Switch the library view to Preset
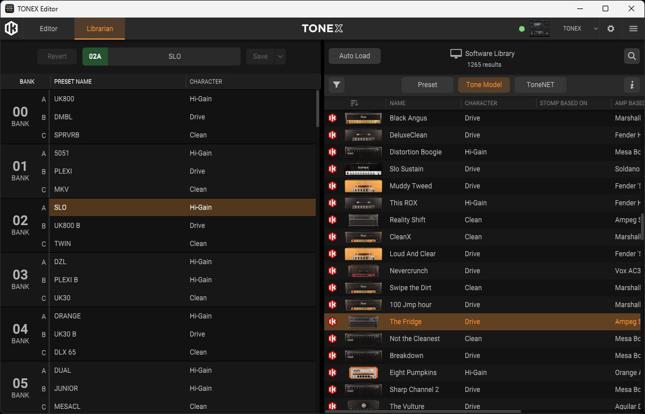The image size is (645, 414). pos(427,84)
